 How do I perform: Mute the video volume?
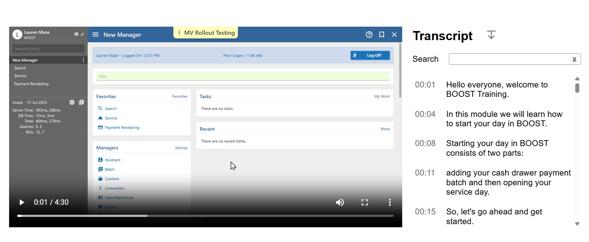click(340, 203)
